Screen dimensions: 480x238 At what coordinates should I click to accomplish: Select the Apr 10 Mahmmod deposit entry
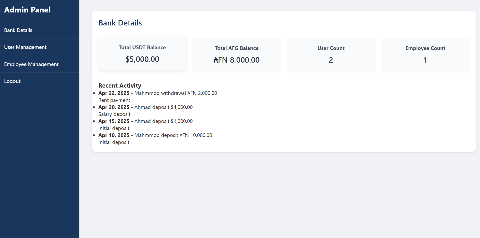coord(155,135)
